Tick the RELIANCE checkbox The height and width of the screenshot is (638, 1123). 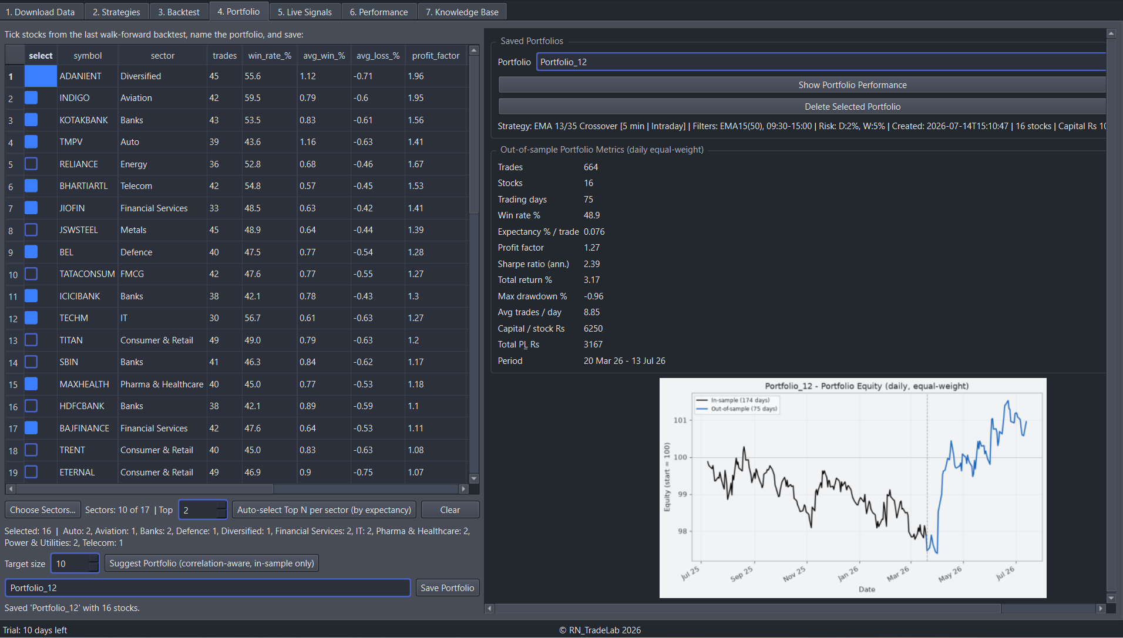click(x=31, y=164)
